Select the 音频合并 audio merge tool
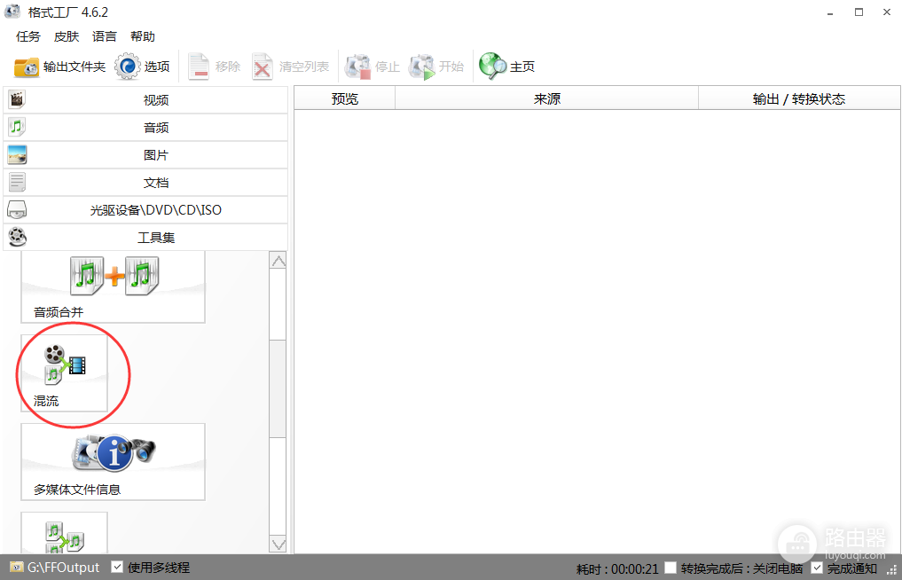Screen dimensions: 902x580 tap(113, 287)
